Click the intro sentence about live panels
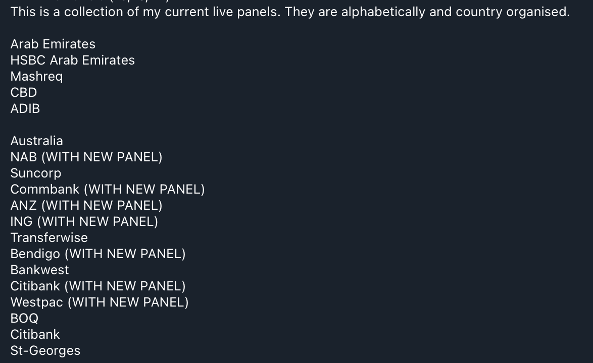 tap(290, 12)
